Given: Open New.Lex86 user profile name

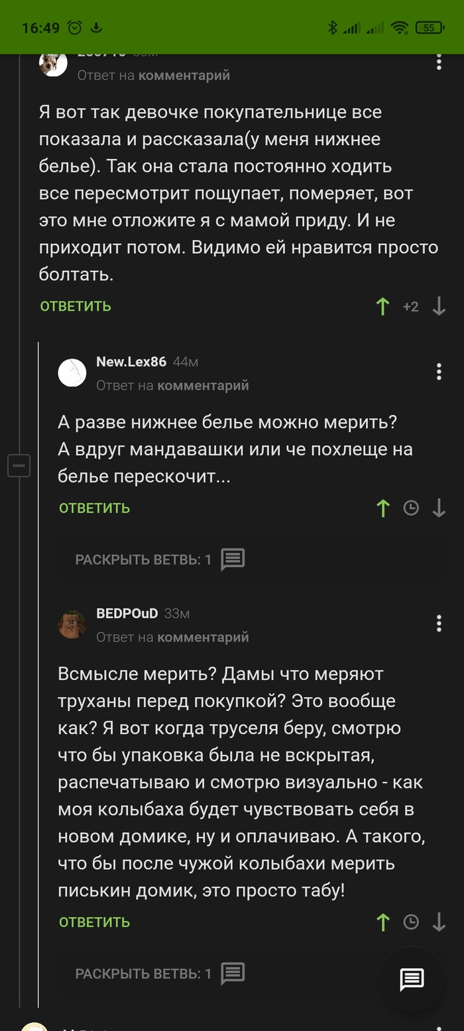Looking at the screenshot, I should (131, 362).
